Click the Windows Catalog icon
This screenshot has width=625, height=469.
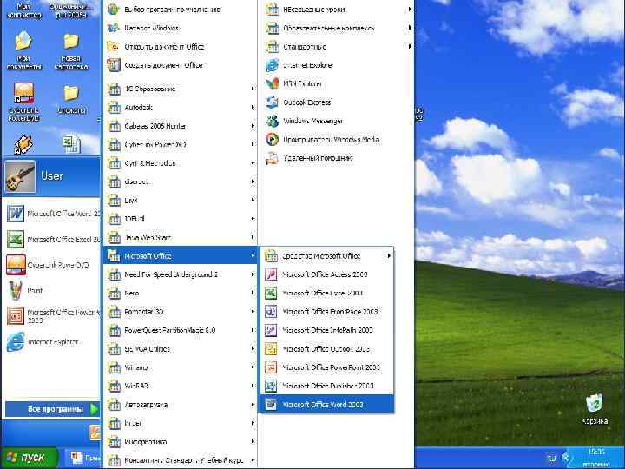(114, 28)
